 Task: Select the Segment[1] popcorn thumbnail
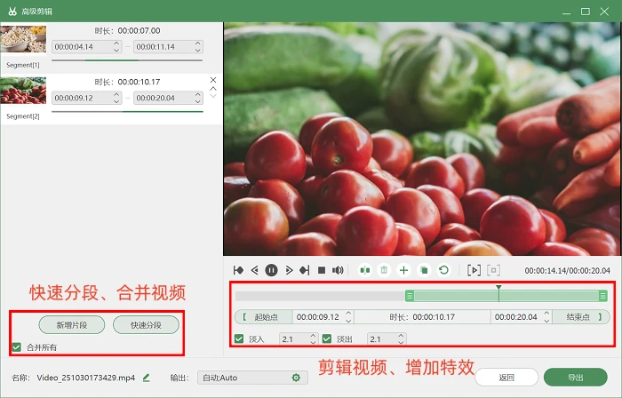[23, 39]
